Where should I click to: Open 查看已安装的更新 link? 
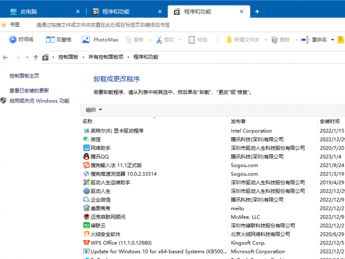pos(29,91)
